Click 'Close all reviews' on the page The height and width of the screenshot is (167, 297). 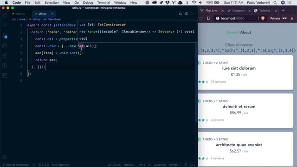(x=239, y=45)
